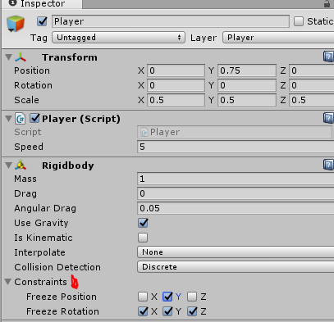Viewport: 334px width, 322px height.
Task: Click the Mass property label
Action: click(x=25, y=179)
